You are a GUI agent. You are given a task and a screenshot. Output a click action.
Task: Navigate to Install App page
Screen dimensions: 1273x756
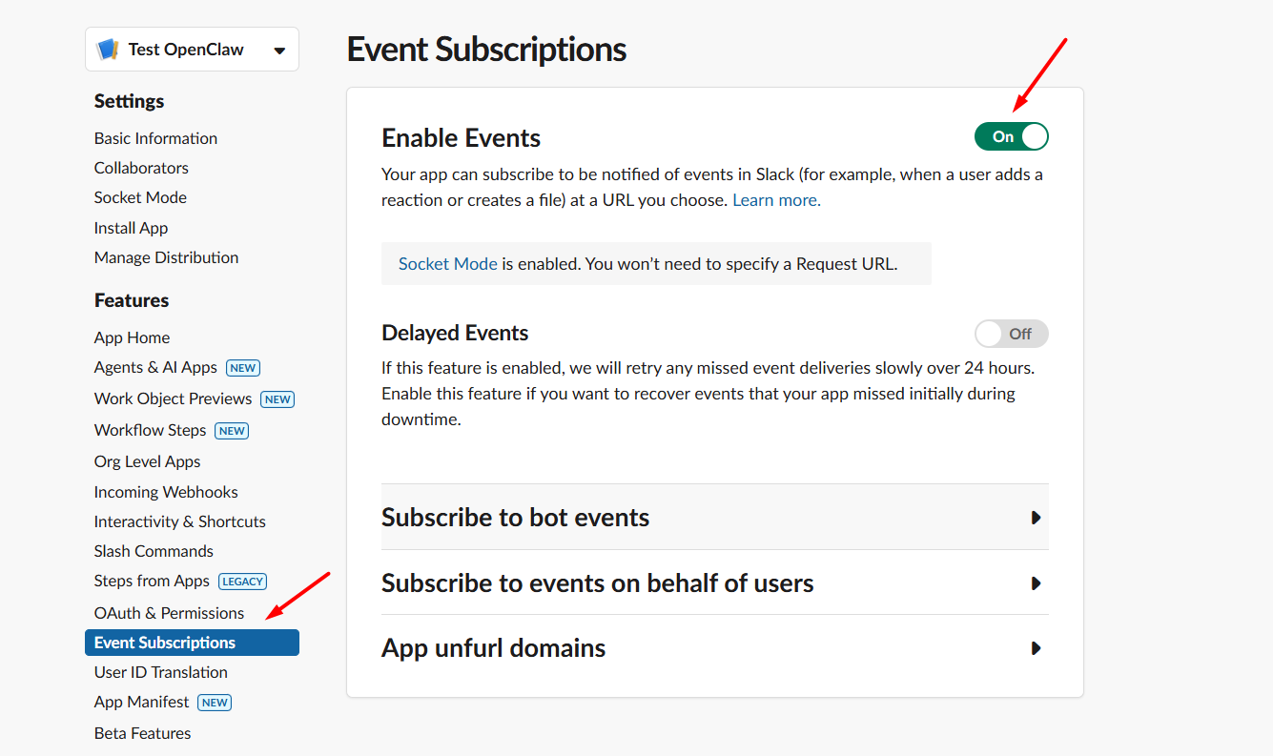coord(131,228)
